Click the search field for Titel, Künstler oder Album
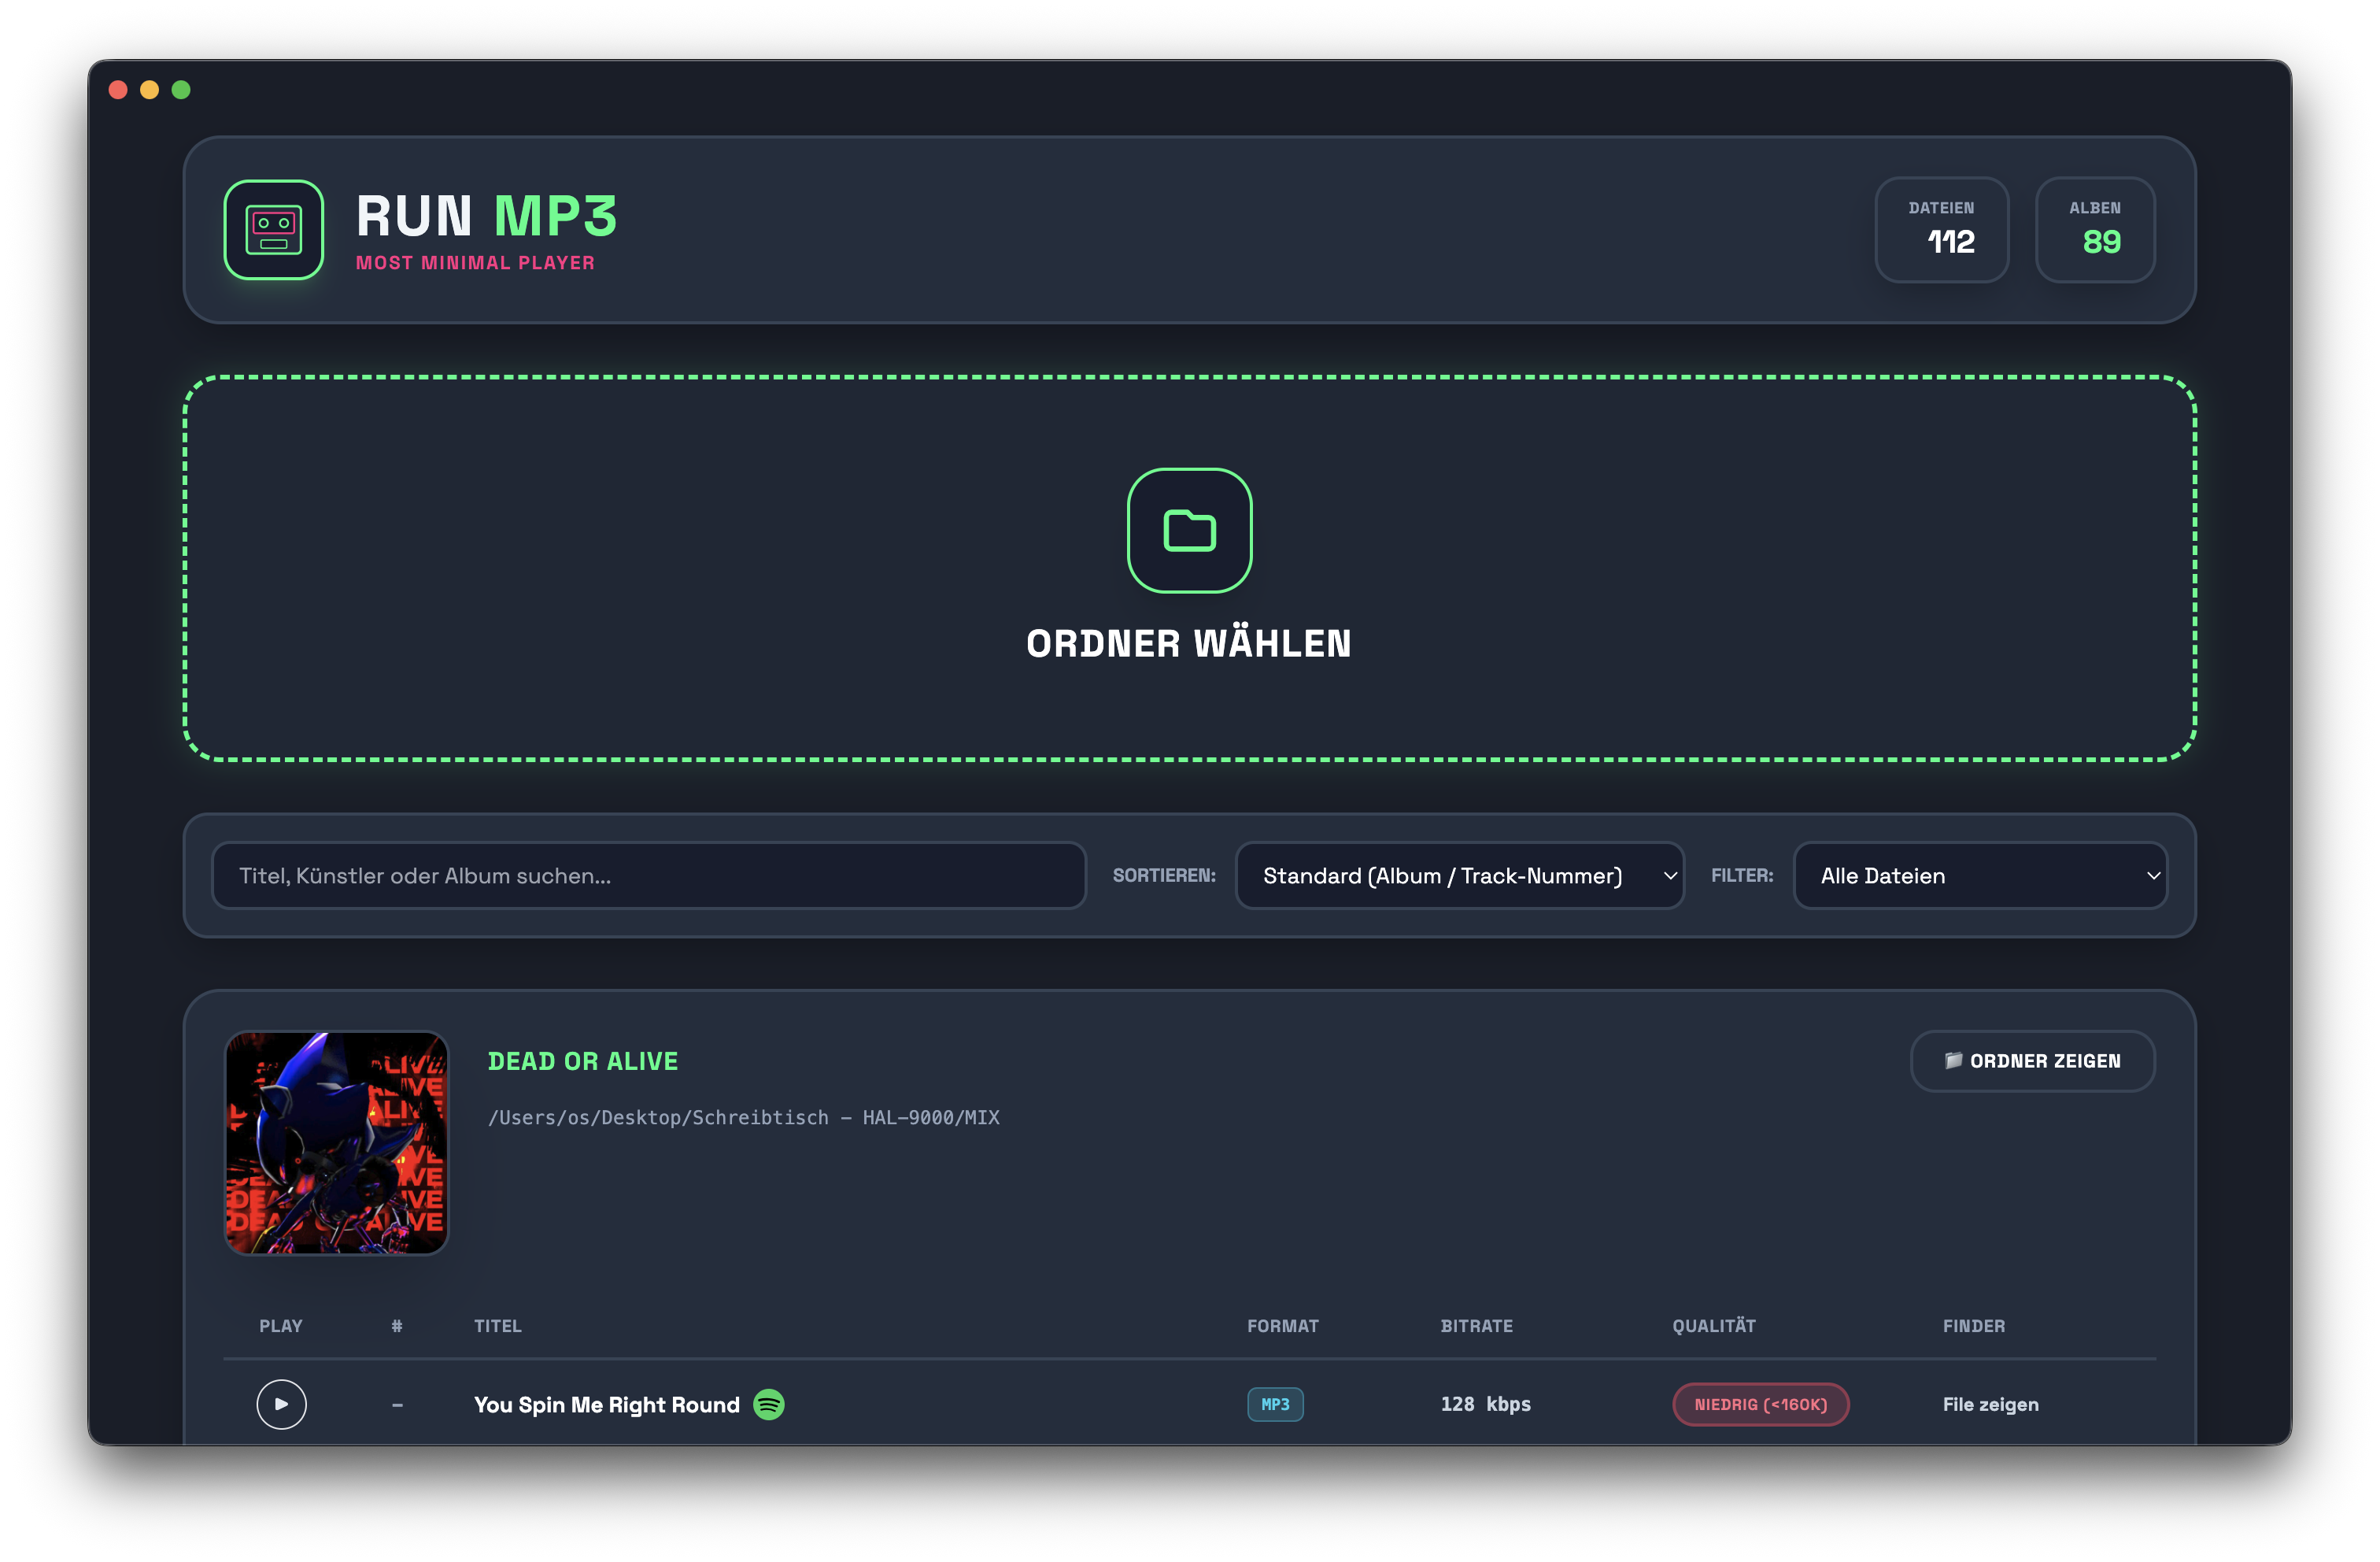This screenshot has width=2380, height=1562. coord(649,875)
